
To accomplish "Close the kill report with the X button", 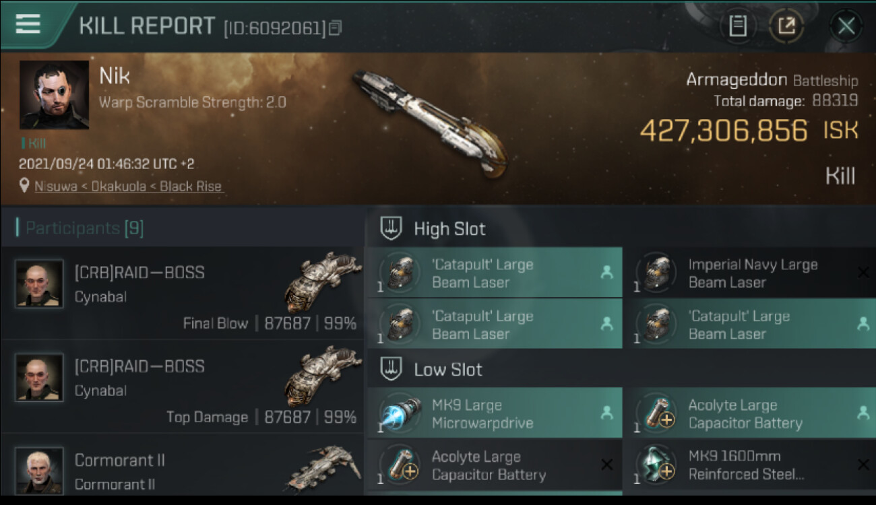I will [846, 26].
